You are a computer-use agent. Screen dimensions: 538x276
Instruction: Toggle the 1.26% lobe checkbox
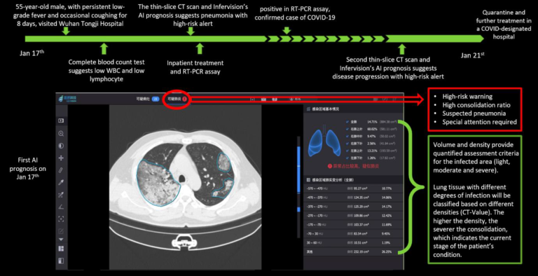tap(348, 158)
